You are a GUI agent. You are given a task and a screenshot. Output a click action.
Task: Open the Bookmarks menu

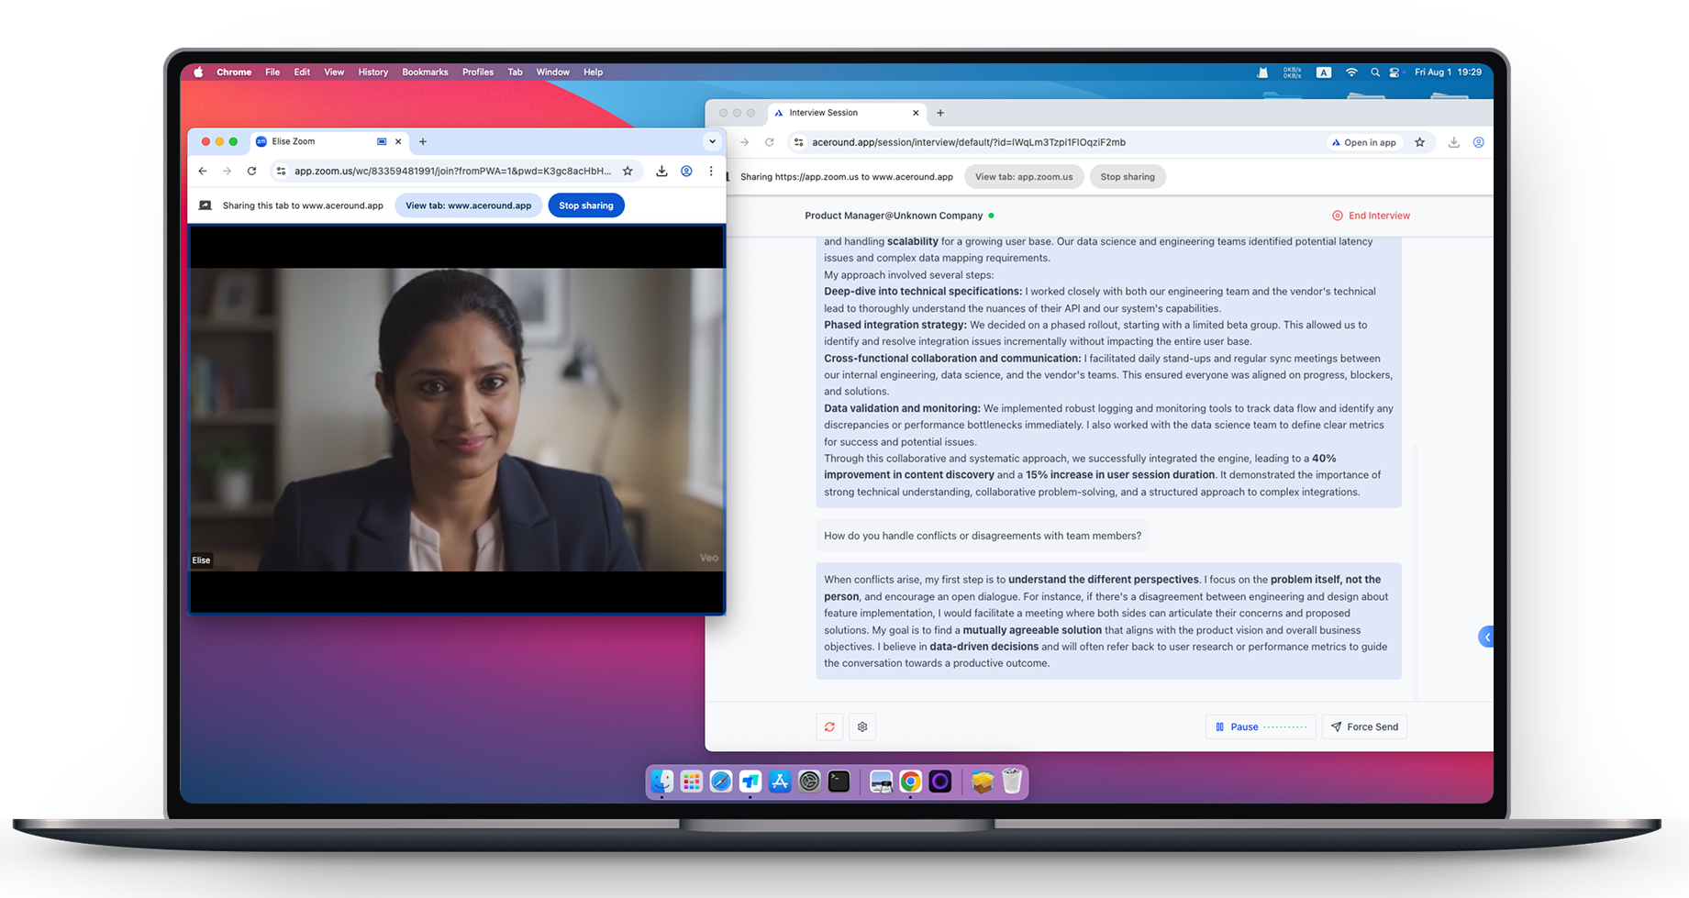425,72
